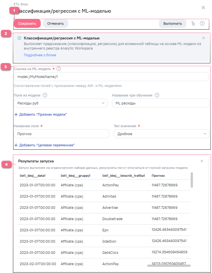Open the 'Подробнее о блоке' link
This screenshot has height=273, width=212.
[x=40, y=55]
